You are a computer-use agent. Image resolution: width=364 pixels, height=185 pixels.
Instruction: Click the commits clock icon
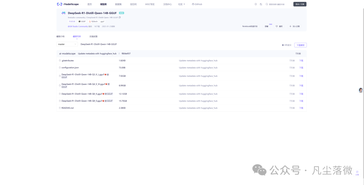coord(283,45)
